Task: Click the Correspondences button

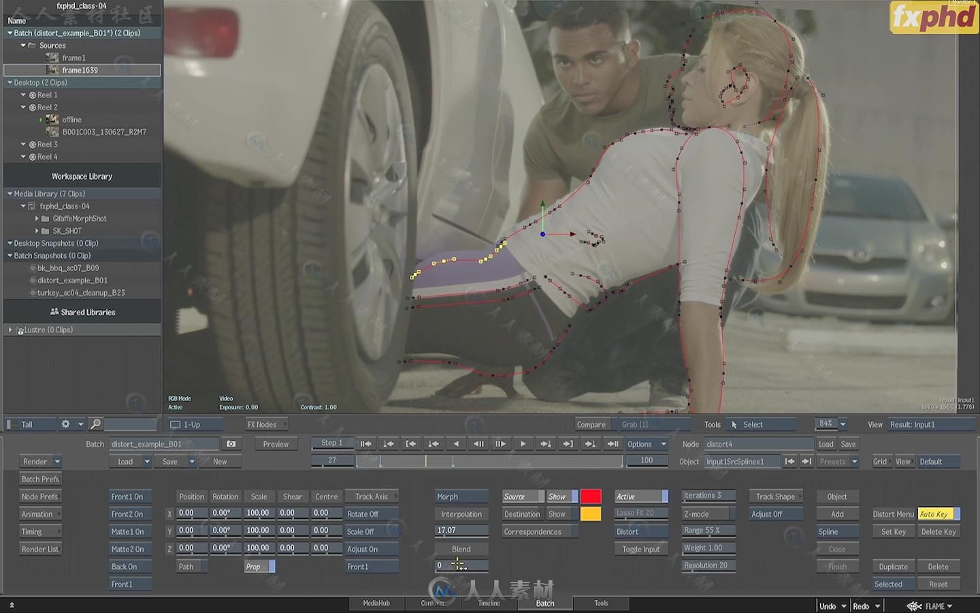Action: [x=540, y=532]
